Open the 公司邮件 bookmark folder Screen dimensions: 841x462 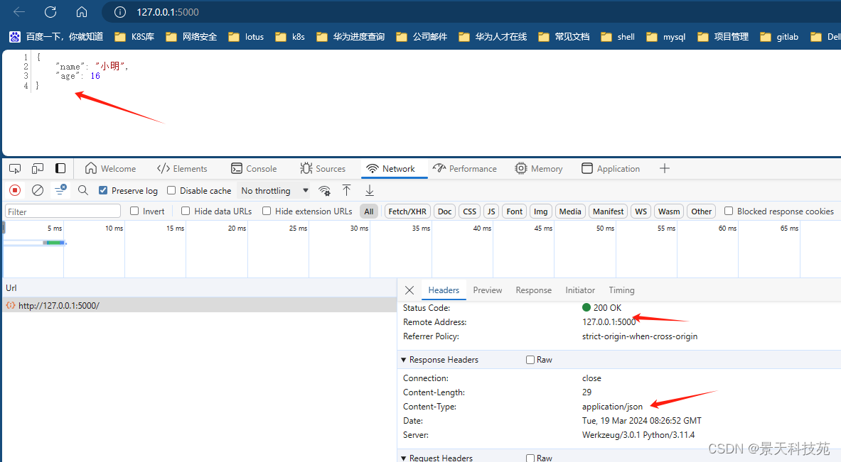[422, 36]
